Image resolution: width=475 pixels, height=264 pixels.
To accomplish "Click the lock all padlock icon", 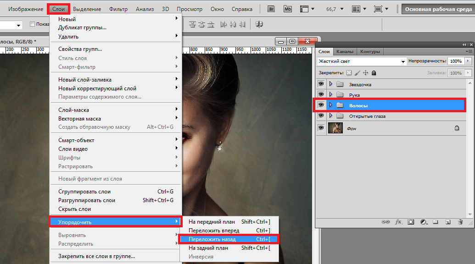I will click(x=374, y=73).
